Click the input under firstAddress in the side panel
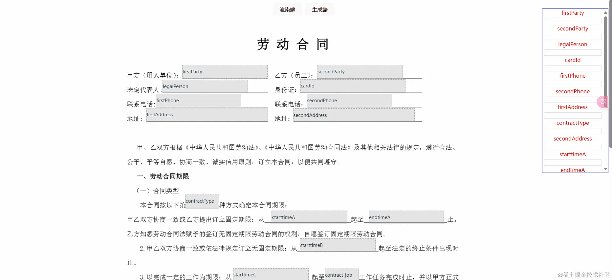 tap(573, 115)
